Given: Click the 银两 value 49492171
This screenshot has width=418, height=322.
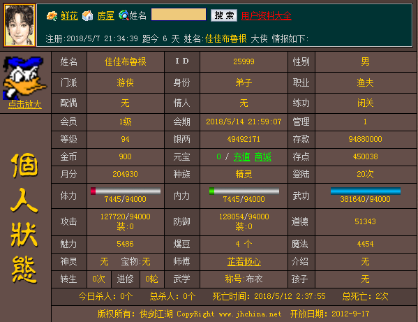Looking at the screenshot, I should (x=244, y=139).
